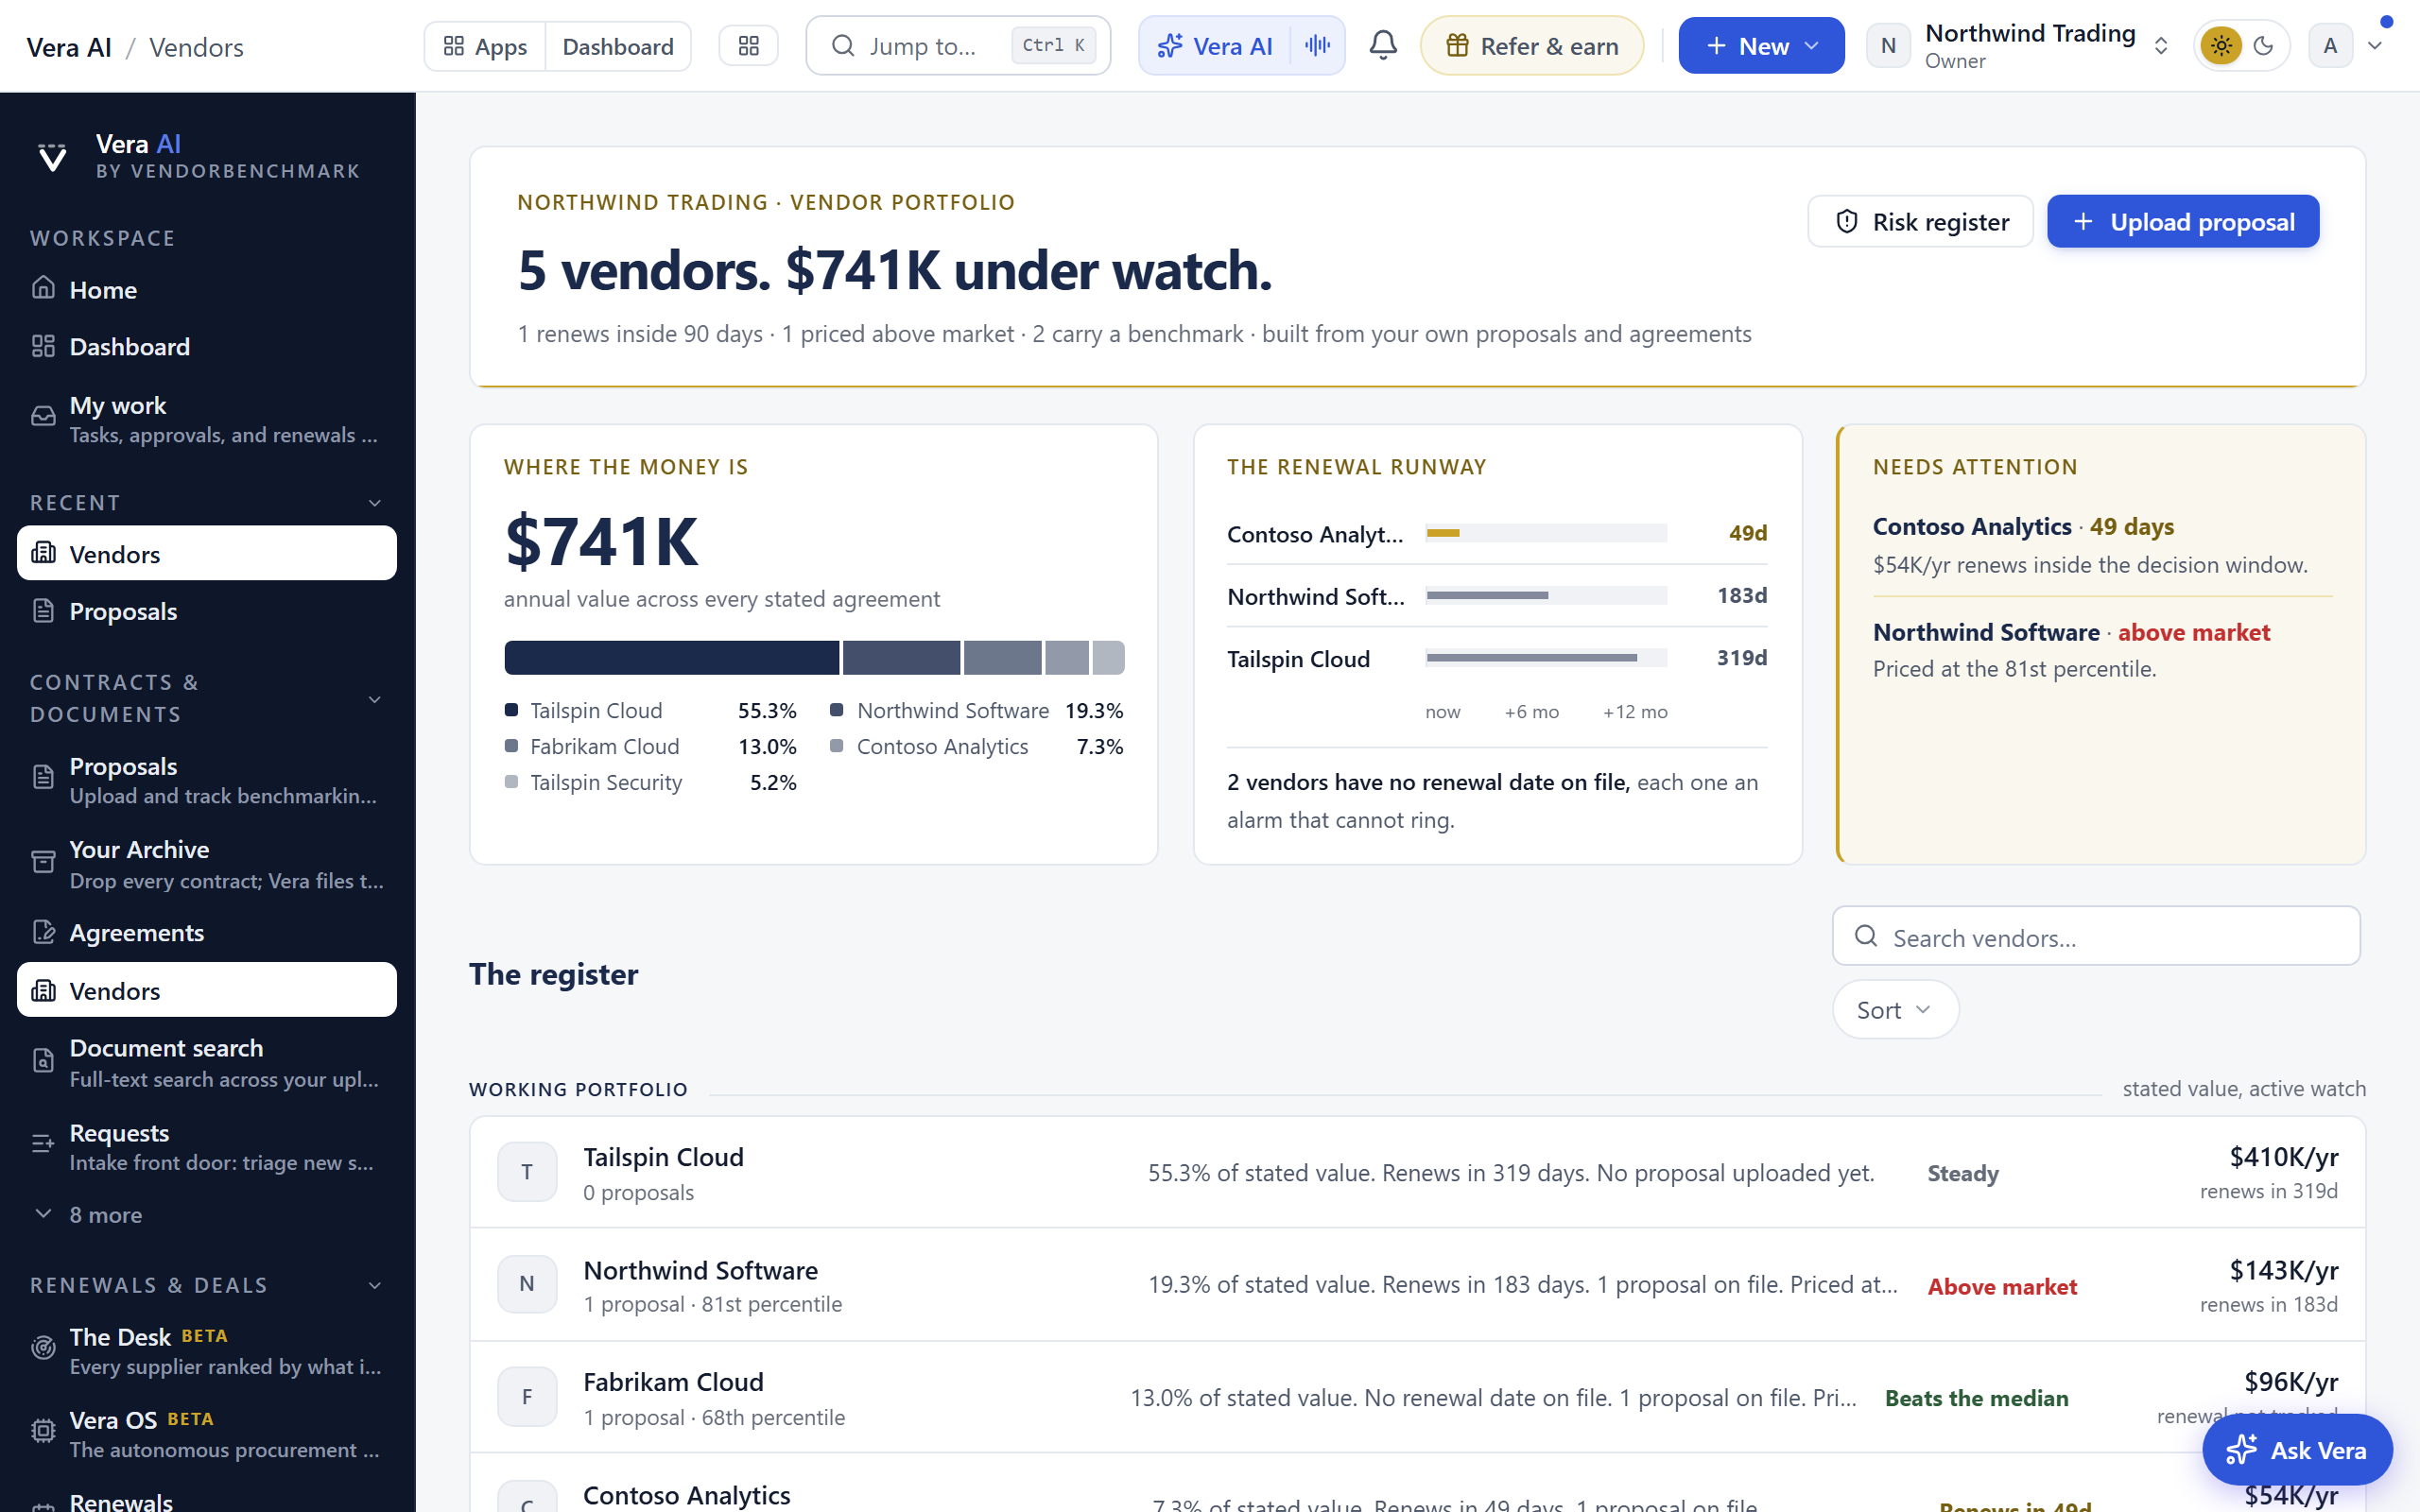Screen dimensions: 2420x1512
Task: Open Northwind Trading workspace switcher
Action: coord(2018,46)
